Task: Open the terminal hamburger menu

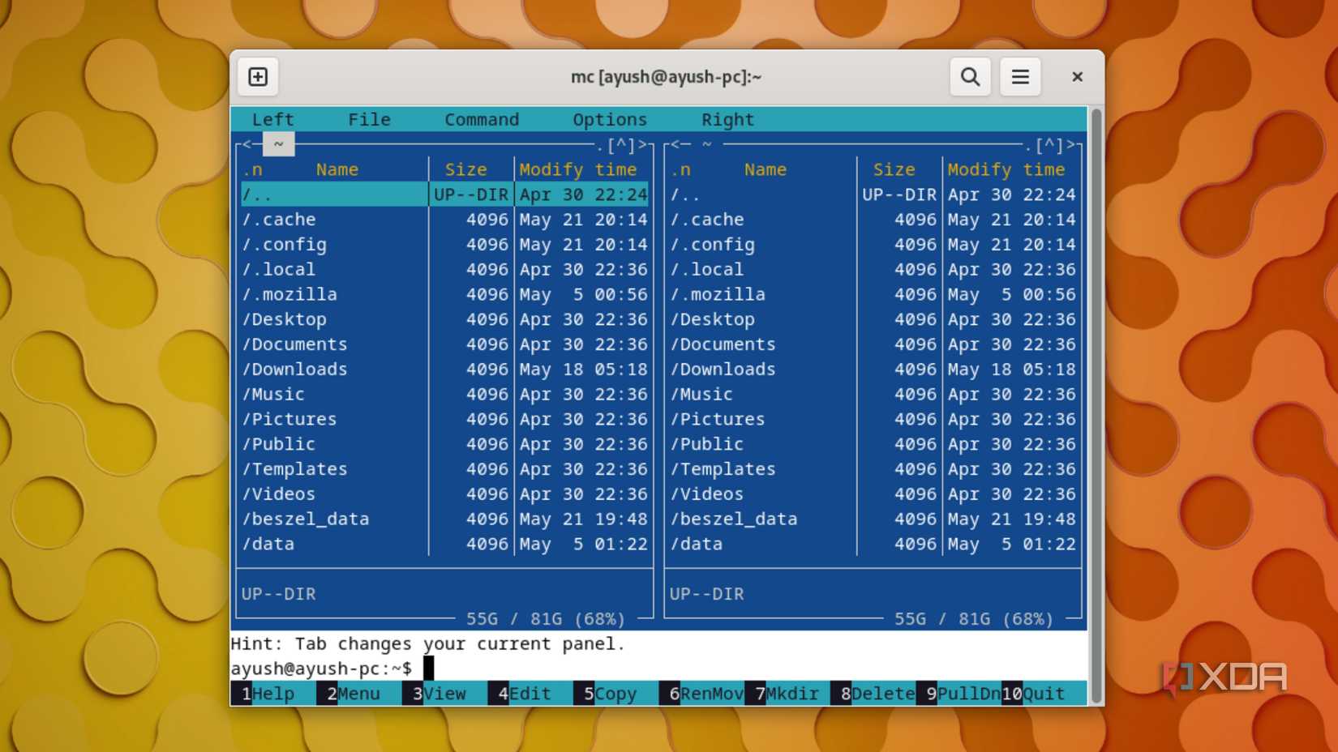Action: pos(1020,76)
